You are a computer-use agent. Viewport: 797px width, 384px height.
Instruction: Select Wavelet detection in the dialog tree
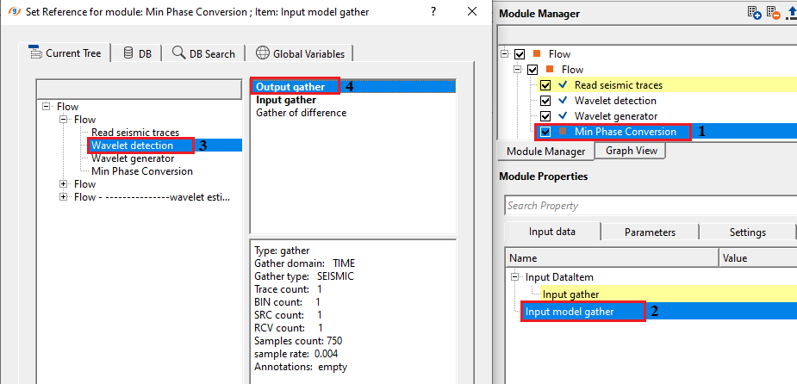click(x=132, y=146)
